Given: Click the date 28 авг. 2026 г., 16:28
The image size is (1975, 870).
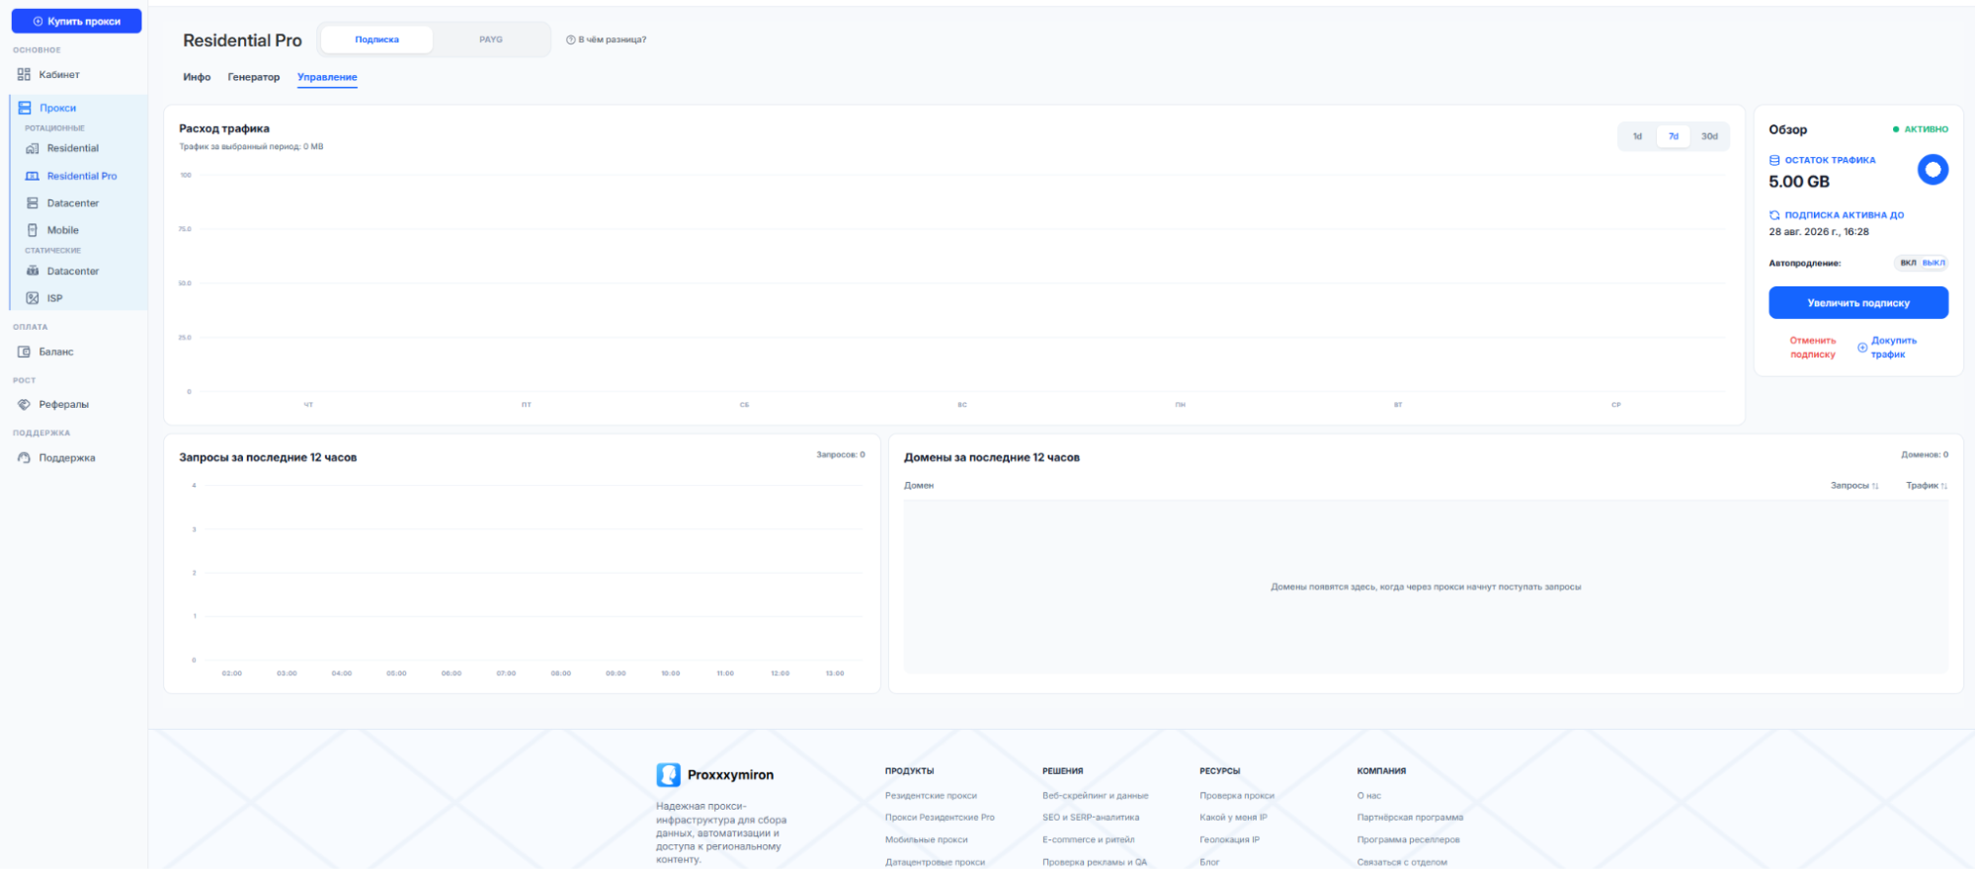Looking at the screenshot, I should pyautogui.click(x=1819, y=232).
